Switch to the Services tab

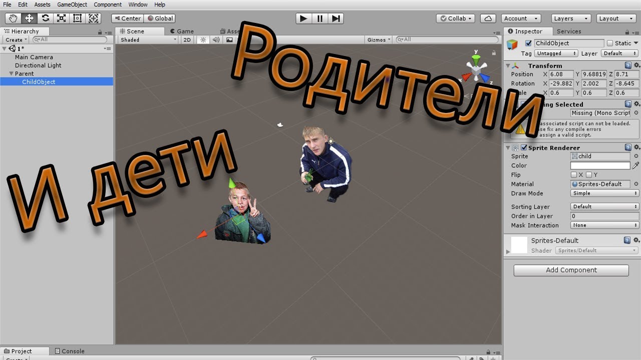tap(569, 31)
